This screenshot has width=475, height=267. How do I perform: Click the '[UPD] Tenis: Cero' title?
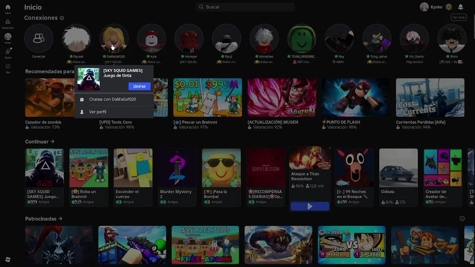[x=115, y=122]
